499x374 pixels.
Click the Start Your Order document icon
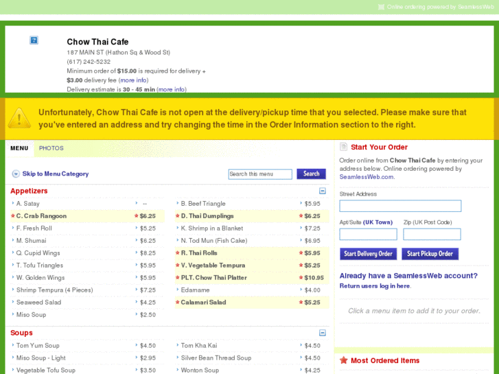(343, 147)
